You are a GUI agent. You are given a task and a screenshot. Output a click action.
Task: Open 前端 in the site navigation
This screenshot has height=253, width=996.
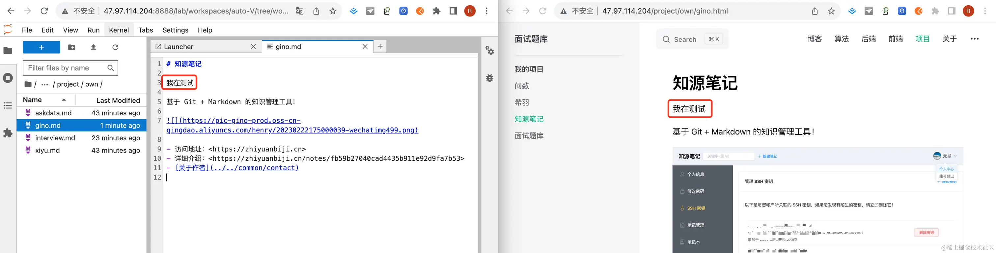click(x=896, y=39)
